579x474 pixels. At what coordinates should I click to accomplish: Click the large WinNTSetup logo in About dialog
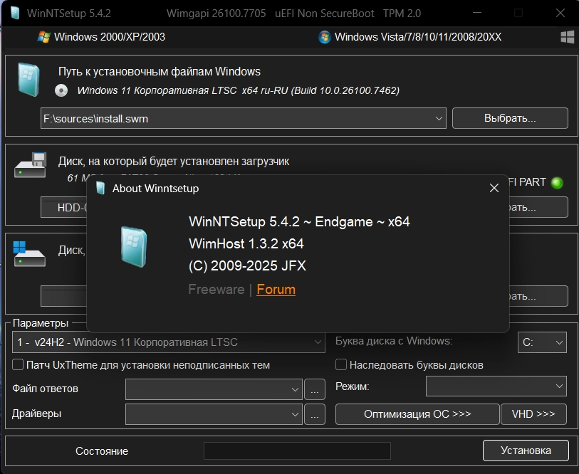pos(134,246)
